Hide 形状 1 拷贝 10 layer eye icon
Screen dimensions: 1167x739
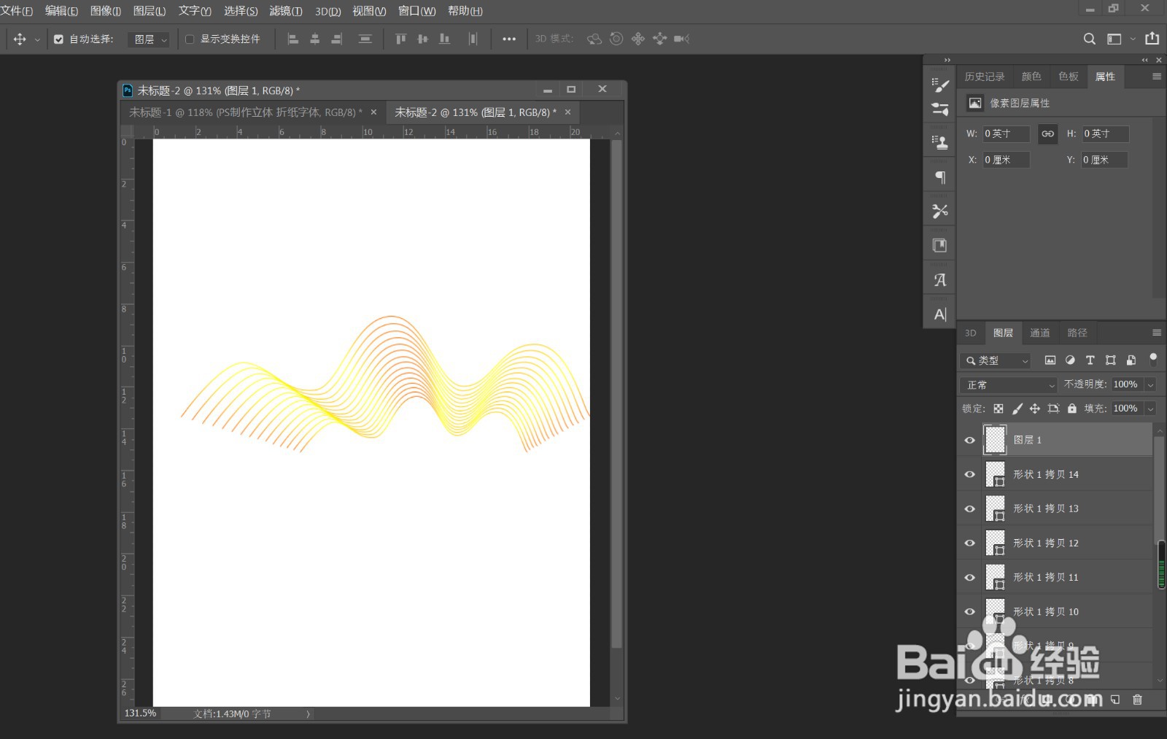(969, 611)
